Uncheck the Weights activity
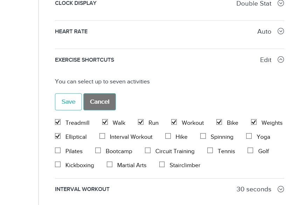The width and height of the screenshot is (292, 205). (254, 122)
